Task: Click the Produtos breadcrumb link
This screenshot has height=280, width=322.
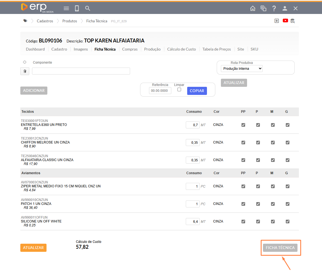Action: (70, 21)
